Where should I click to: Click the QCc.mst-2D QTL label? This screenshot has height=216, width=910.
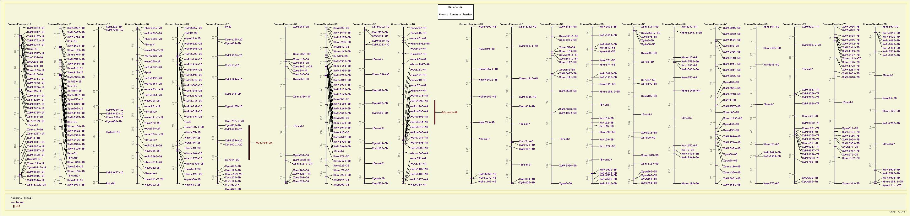[x=264, y=143]
